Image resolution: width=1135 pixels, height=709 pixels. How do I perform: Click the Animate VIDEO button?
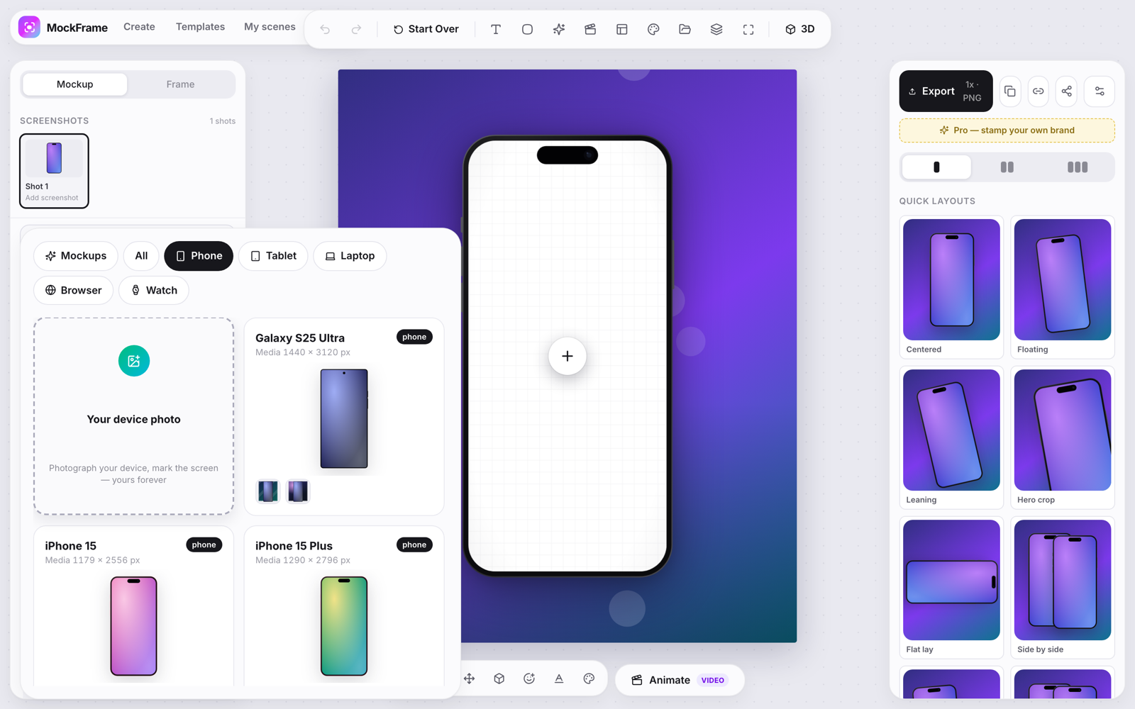(680, 680)
